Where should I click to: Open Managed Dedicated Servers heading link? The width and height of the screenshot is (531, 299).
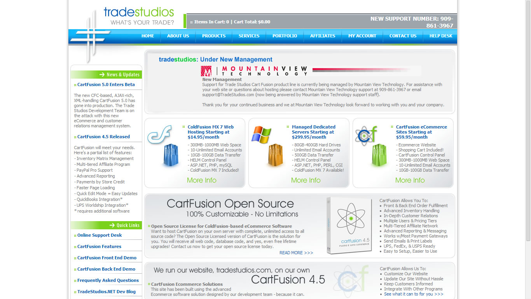pos(314,132)
